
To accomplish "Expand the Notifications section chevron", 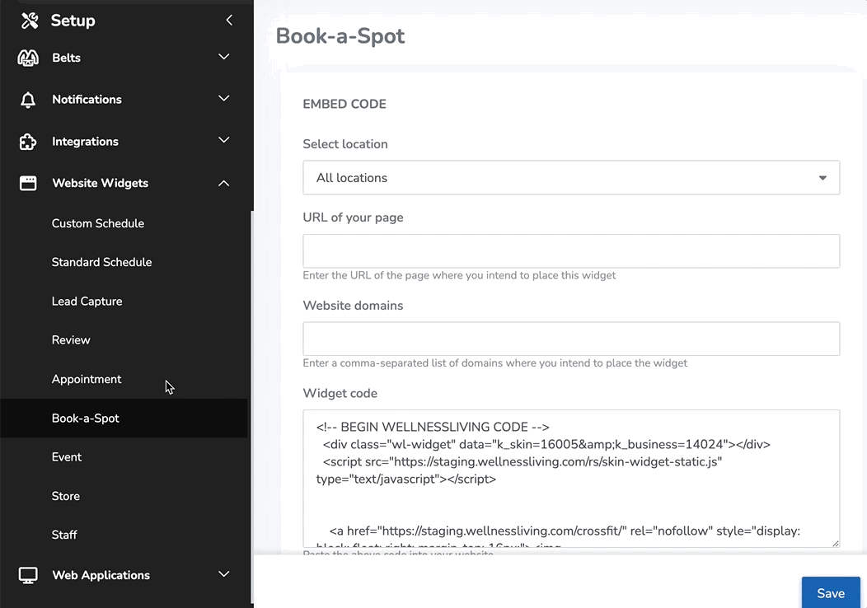I will click(224, 98).
